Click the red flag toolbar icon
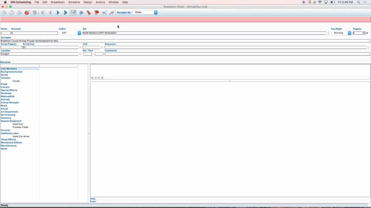Screen dimensions: 371x208 click(x=96, y=13)
